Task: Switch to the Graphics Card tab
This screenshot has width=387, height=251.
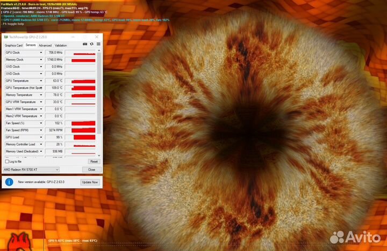Action: click(x=14, y=46)
